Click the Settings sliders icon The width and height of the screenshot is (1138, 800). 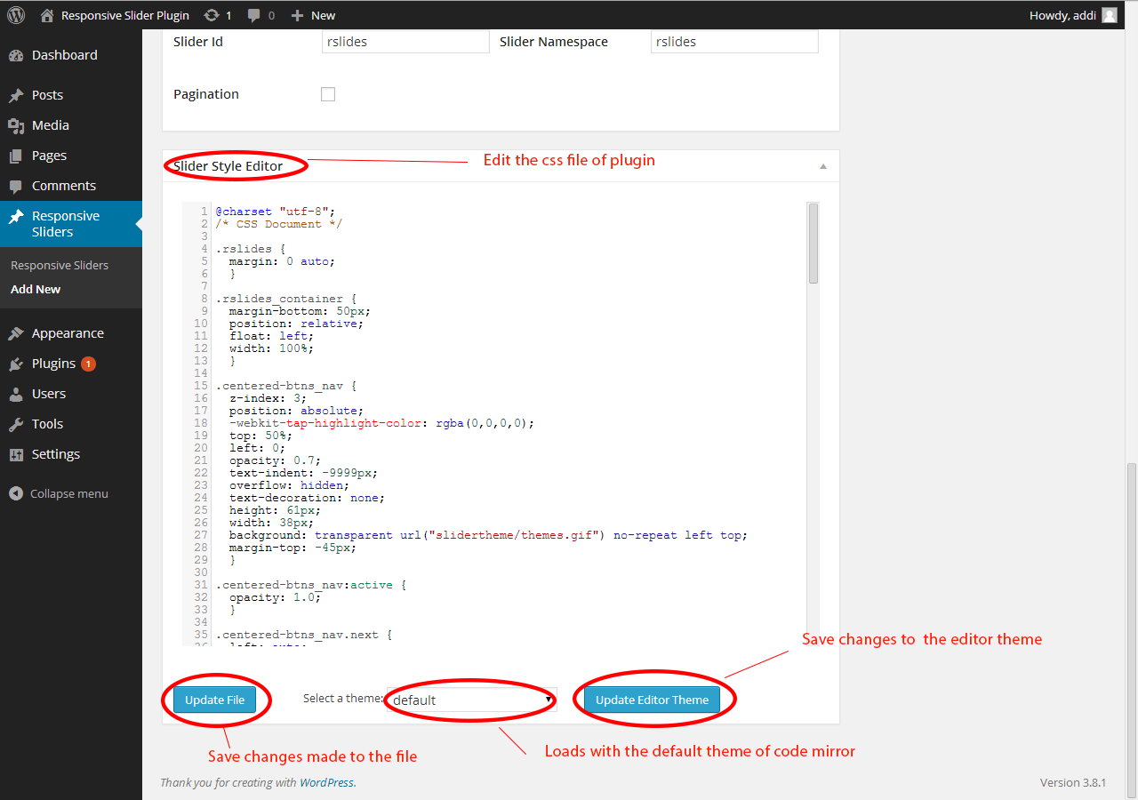[16, 454]
